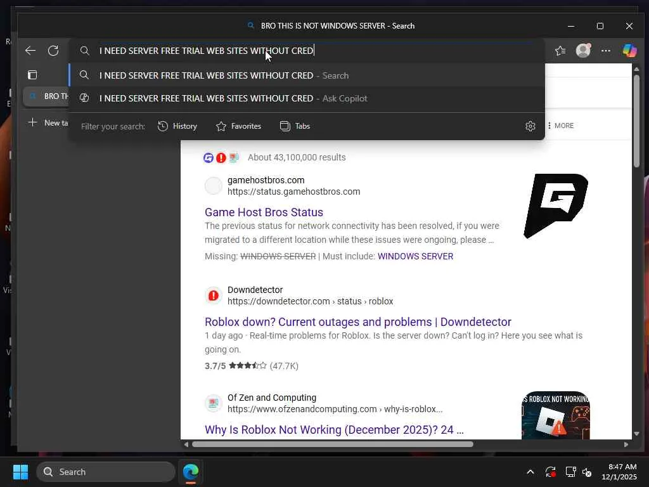The height and width of the screenshot is (487, 649).
Task: Filter suggestions by Favorites
Action: click(238, 126)
